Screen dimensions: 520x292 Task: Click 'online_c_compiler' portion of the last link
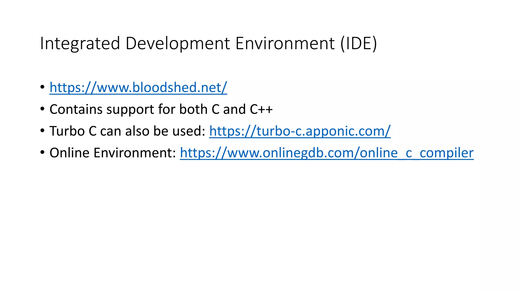pos(417,153)
